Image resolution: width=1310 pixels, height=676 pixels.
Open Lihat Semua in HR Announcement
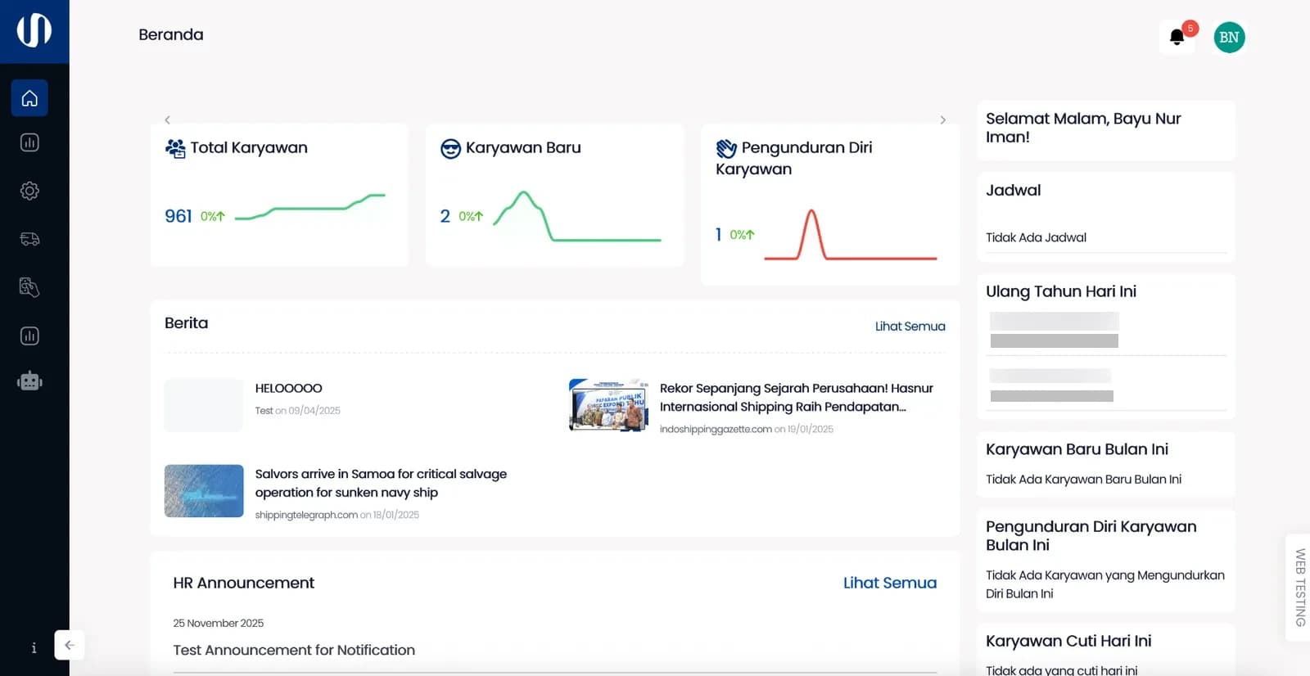890,583
